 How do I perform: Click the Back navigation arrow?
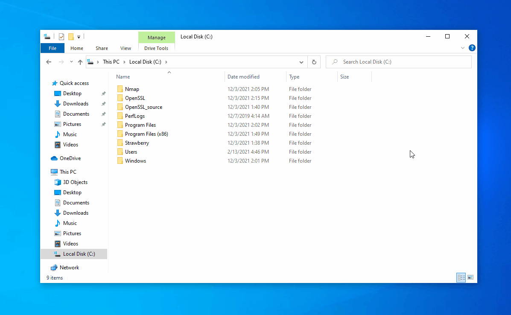tap(49, 62)
